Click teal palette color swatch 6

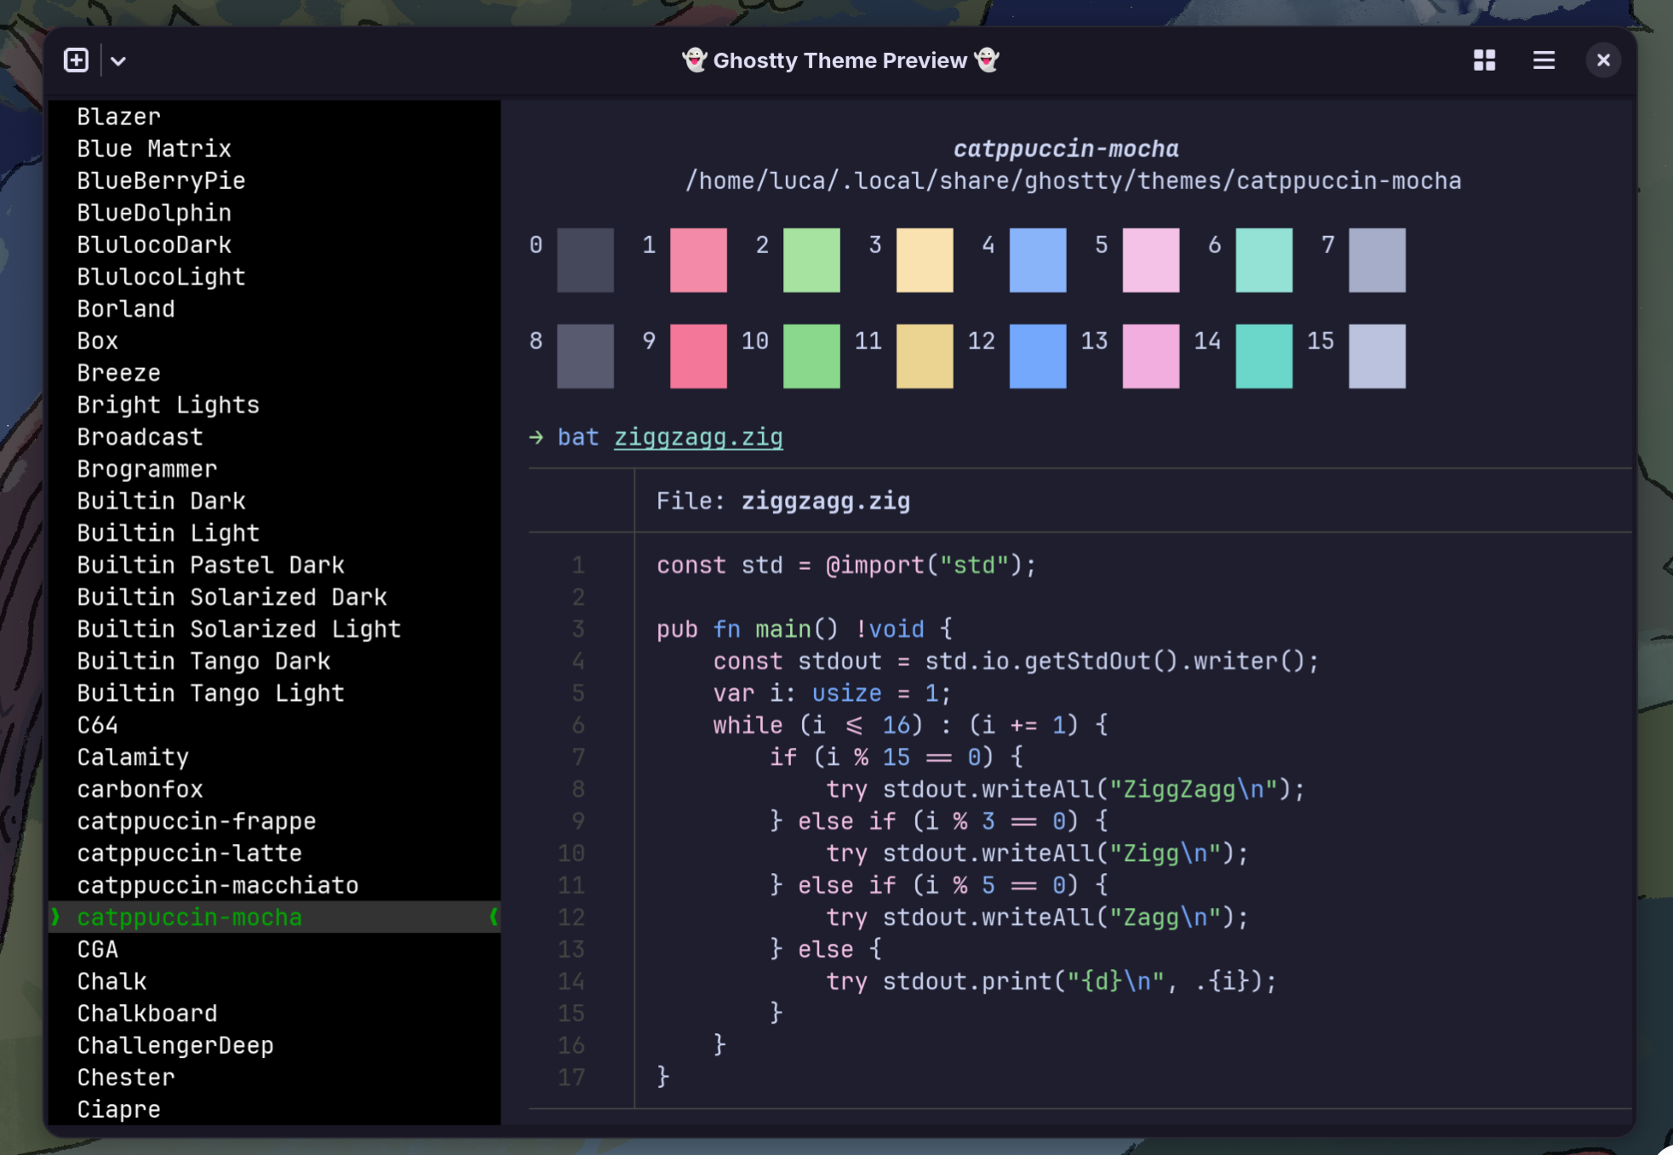coord(1264,260)
